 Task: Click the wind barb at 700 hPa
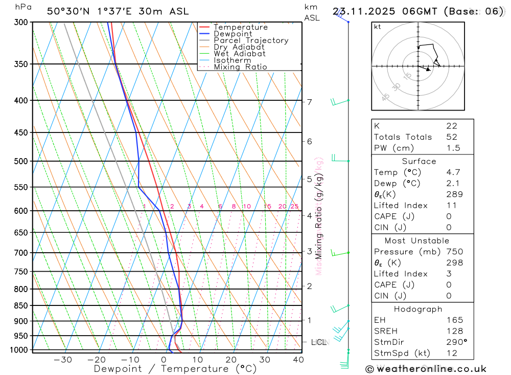[x=340, y=253]
